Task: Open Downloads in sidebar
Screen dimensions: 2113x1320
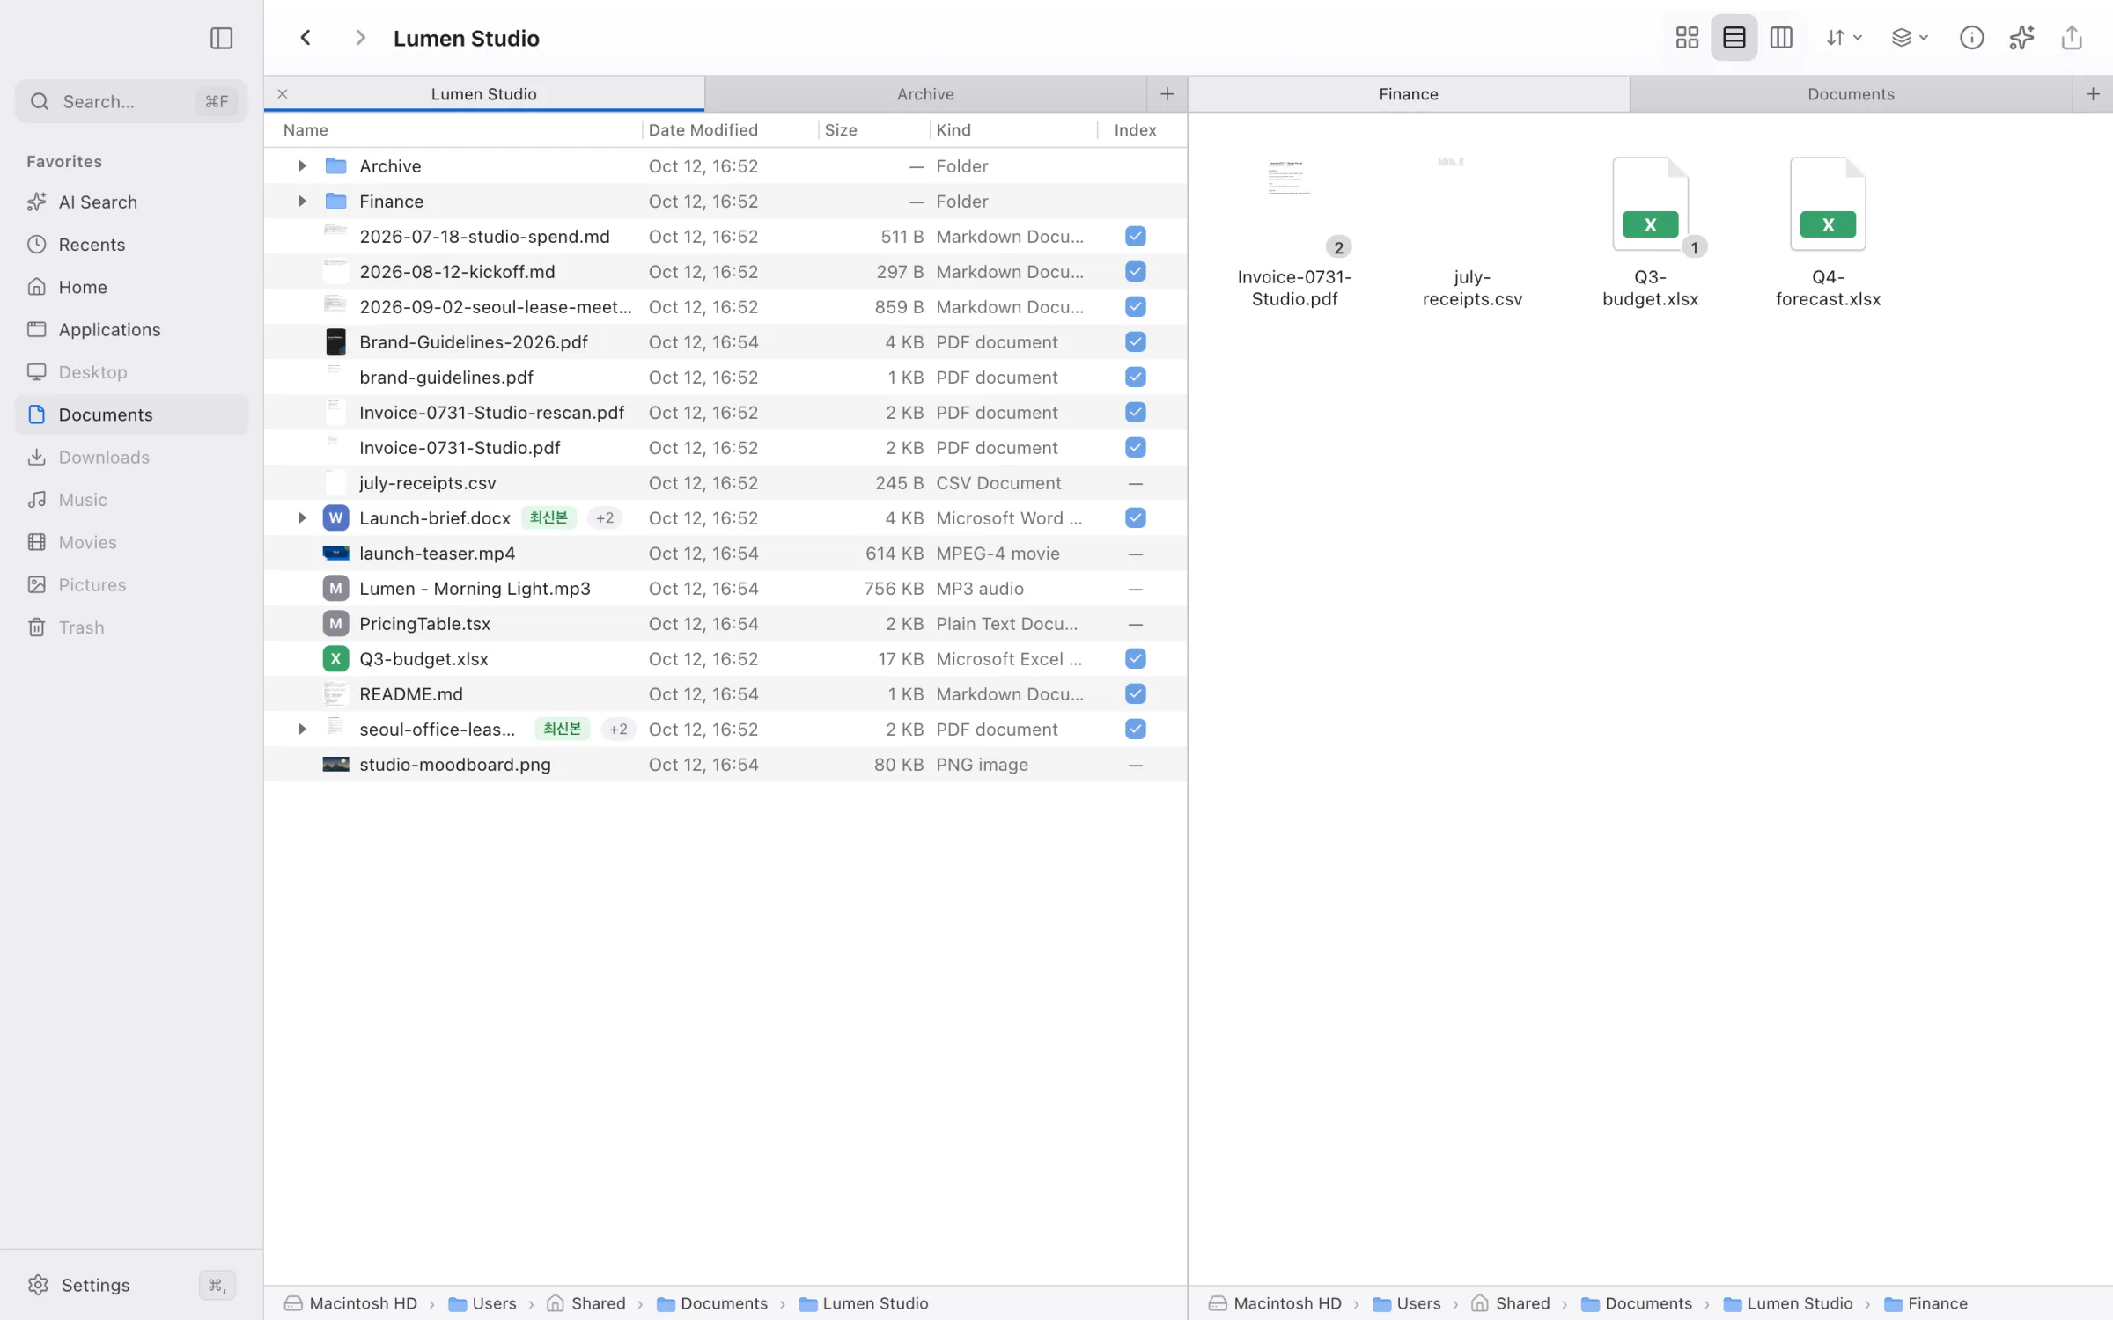Action: (x=131, y=457)
